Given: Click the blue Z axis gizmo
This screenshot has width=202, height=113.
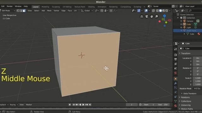Looking at the screenshot, I should [164, 16].
